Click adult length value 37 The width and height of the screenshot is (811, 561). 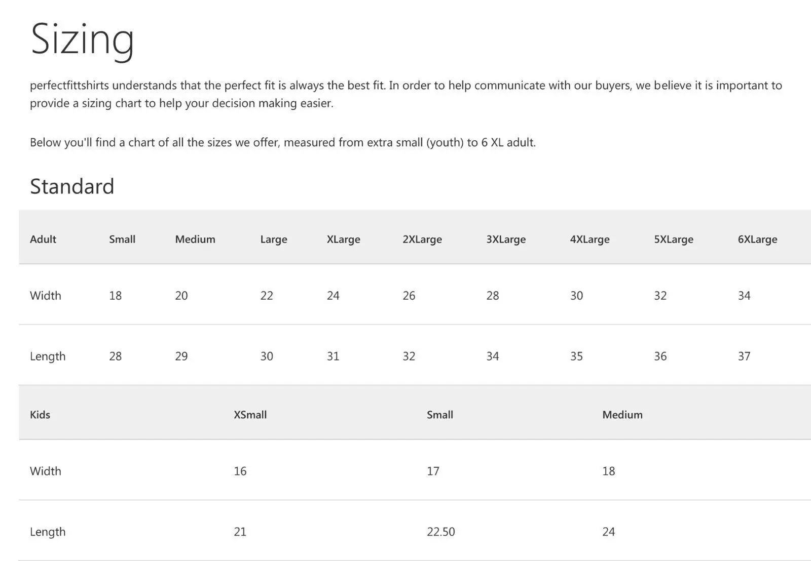pyautogui.click(x=744, y=356)
